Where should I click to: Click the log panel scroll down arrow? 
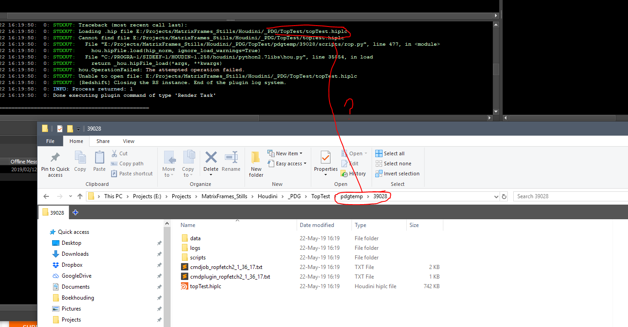(496, 111)
